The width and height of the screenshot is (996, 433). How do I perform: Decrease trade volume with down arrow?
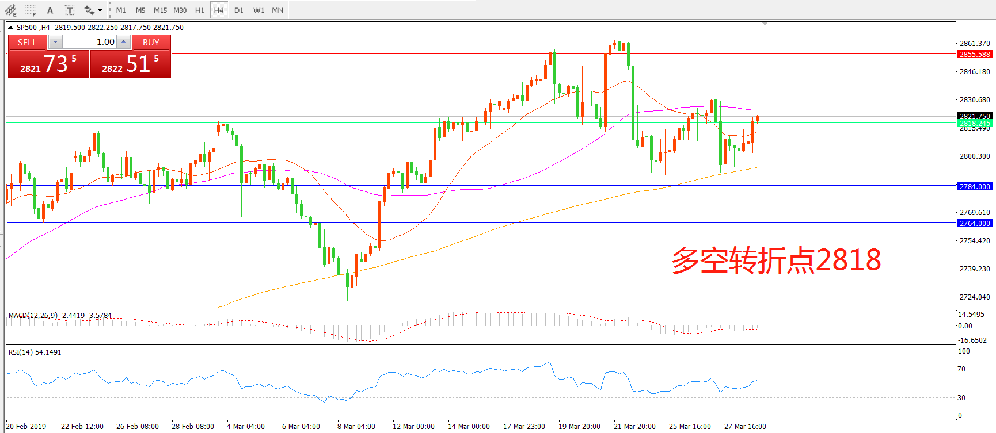tap(55, 42)
